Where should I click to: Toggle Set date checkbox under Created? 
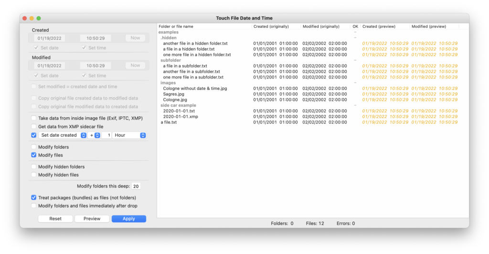(36, 47)
